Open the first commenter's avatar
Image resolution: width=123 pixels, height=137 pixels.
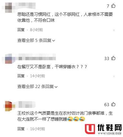pyautogui.click(x=8, y=8)
